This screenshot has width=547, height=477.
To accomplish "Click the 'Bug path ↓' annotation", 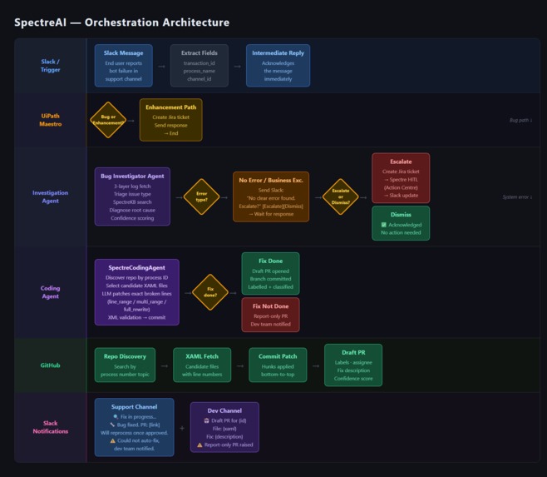I will point(520,120).
